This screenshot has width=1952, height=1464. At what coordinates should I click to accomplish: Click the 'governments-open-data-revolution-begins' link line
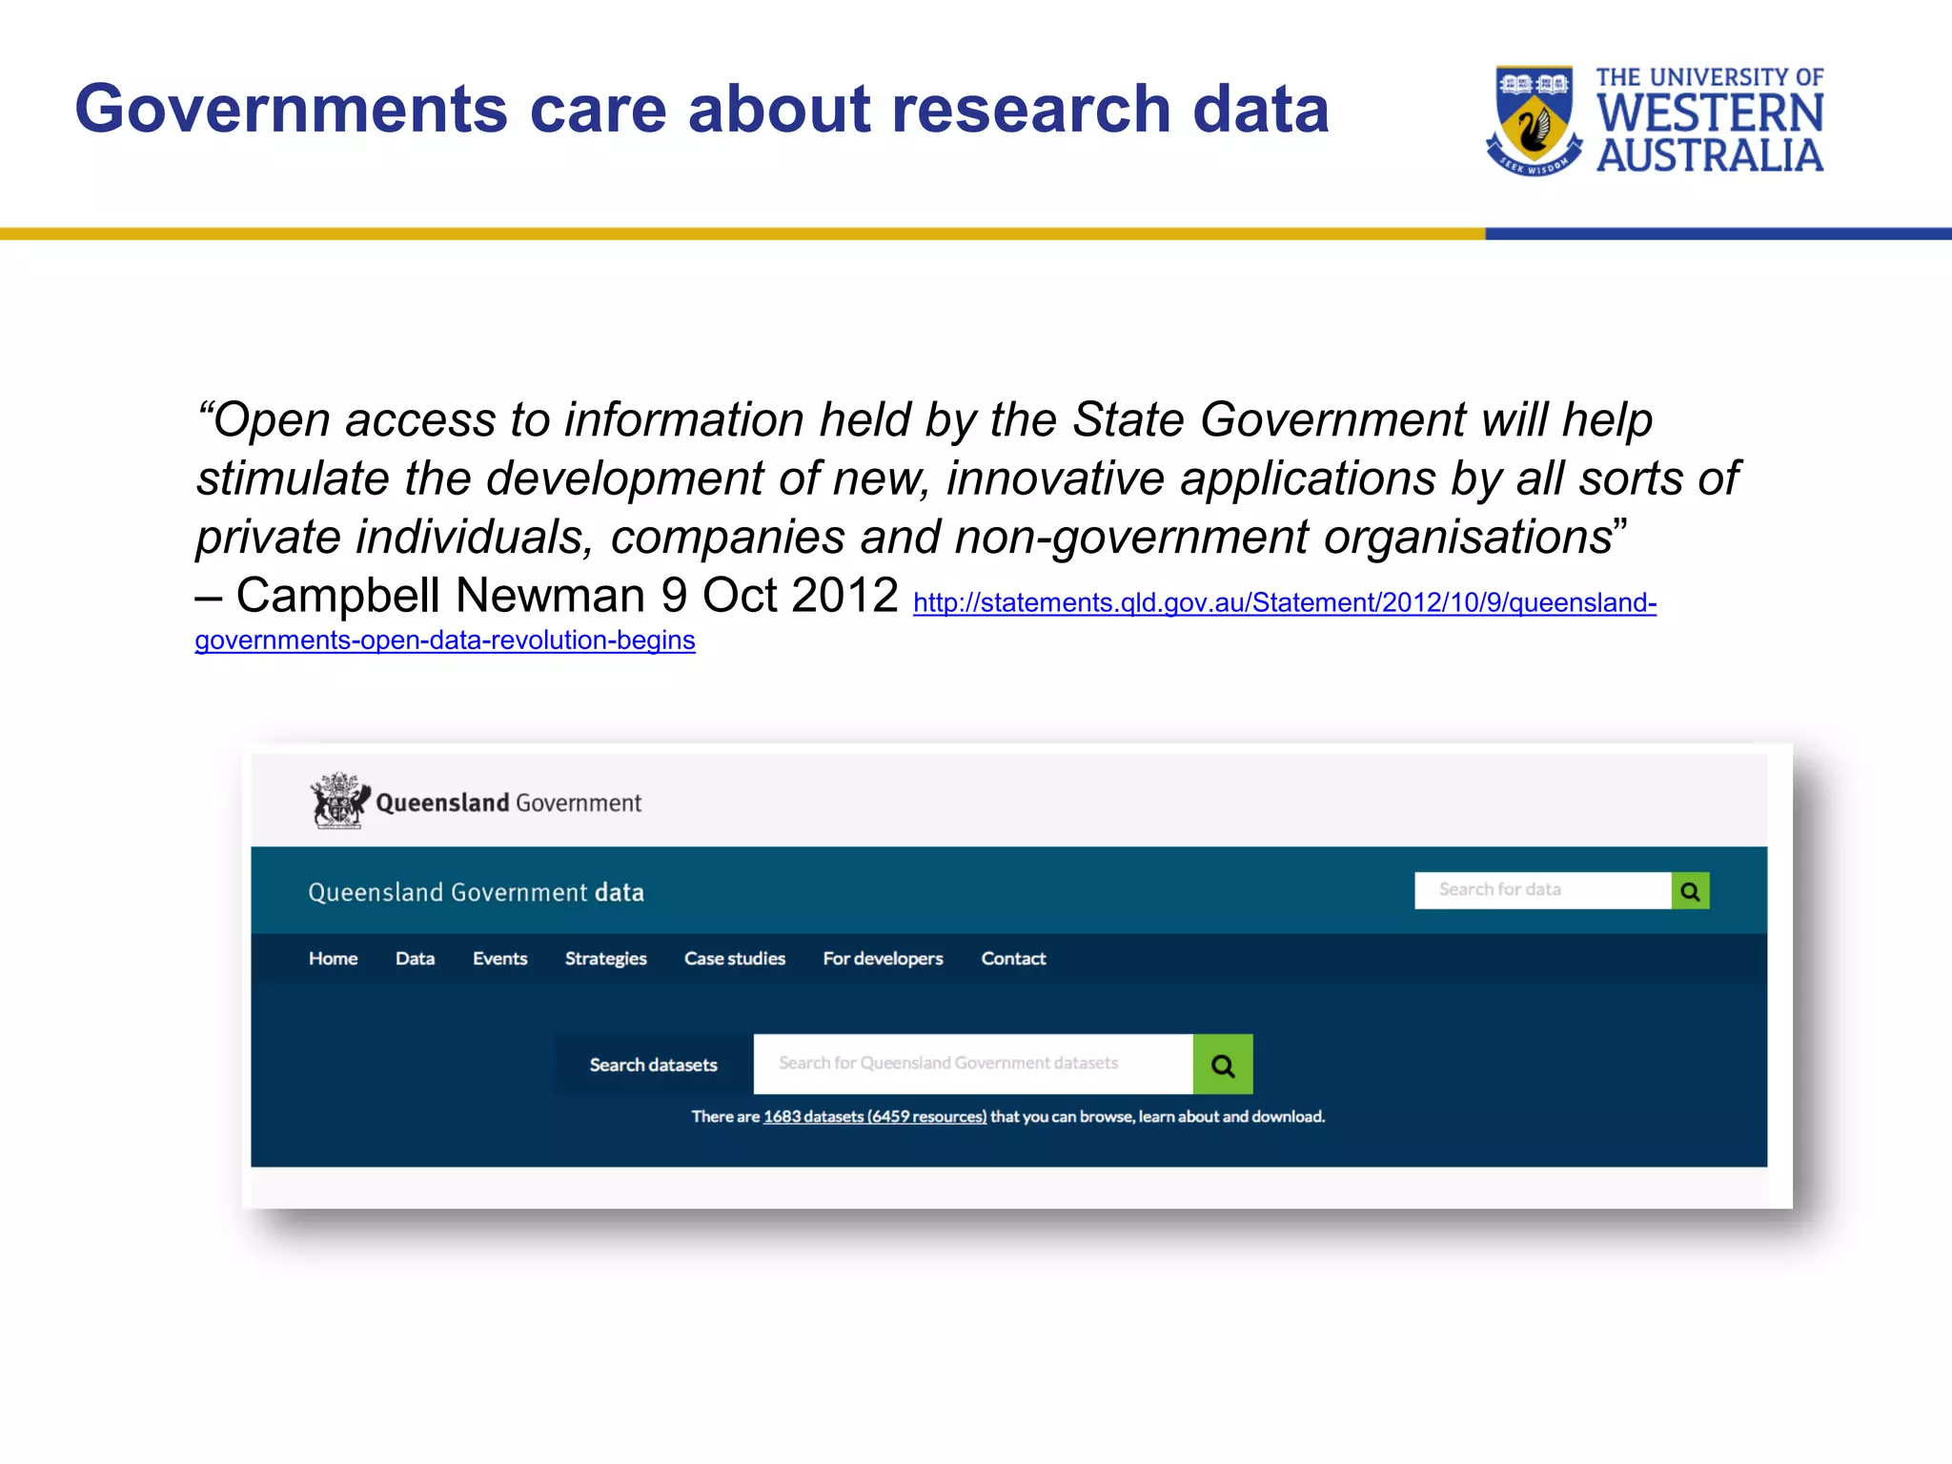coord(445,640)
